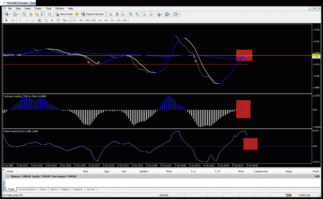Open the View menu
This screenshot has height=199, width=323.
click(x=18, y=8)
